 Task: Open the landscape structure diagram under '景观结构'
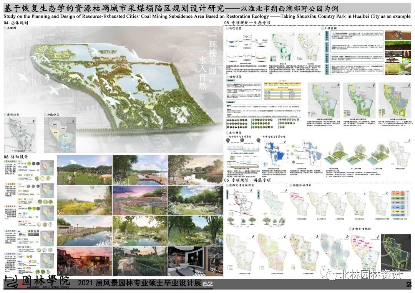(20, 135)
